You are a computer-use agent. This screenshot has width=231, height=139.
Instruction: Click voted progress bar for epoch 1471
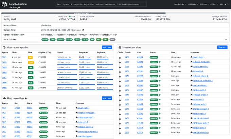pos(67,59)
